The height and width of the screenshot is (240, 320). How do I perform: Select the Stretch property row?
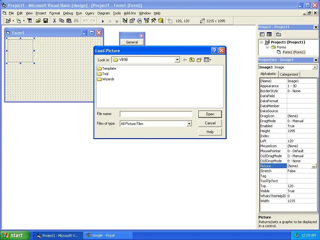pyautogui.click(x=288, y=171)
